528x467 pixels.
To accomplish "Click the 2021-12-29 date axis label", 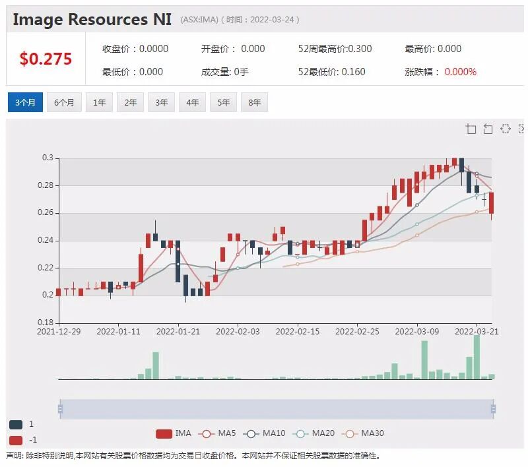I will pyautogui.click(x=59, y=331).
